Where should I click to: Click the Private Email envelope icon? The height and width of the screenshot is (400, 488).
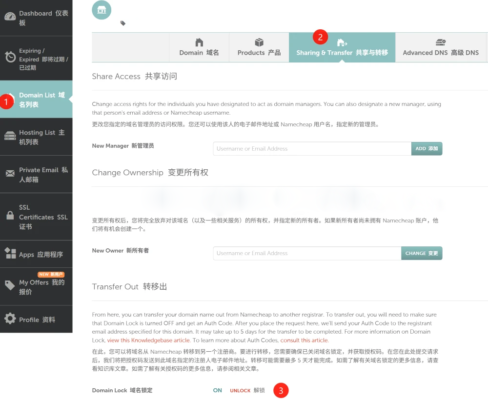coord(10,174)
